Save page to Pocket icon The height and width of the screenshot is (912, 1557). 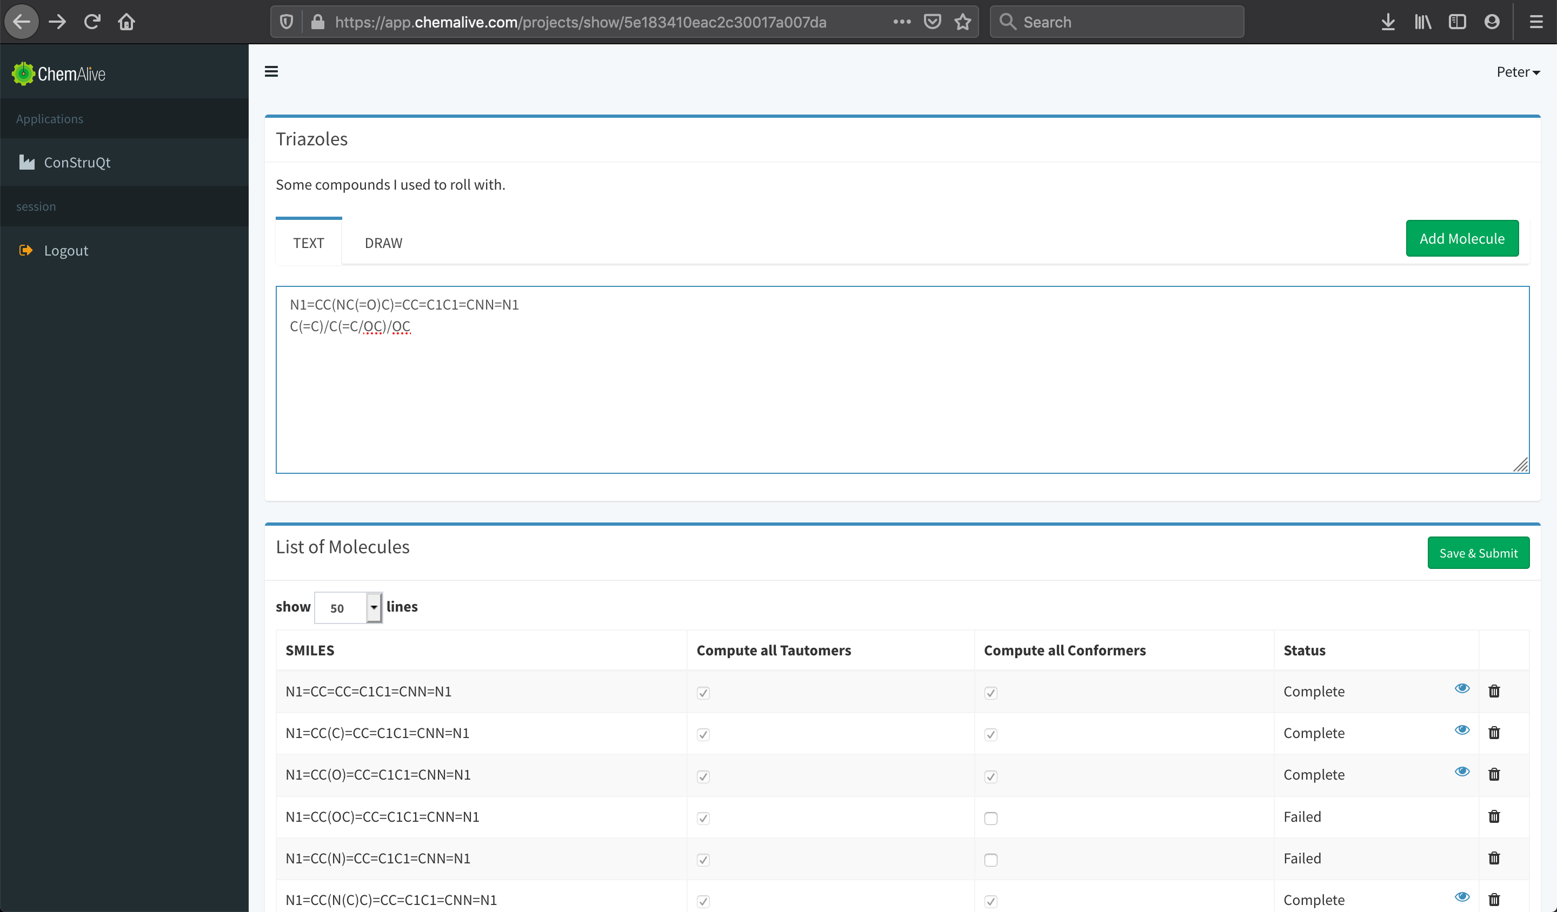pyautogui.click(x=933, y=22)
